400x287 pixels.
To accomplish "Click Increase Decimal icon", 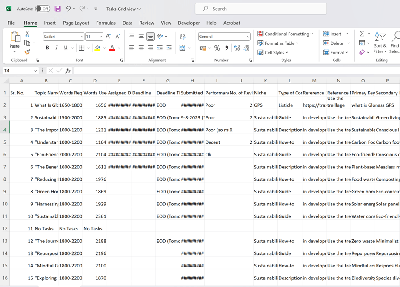I will click(237, 48).
